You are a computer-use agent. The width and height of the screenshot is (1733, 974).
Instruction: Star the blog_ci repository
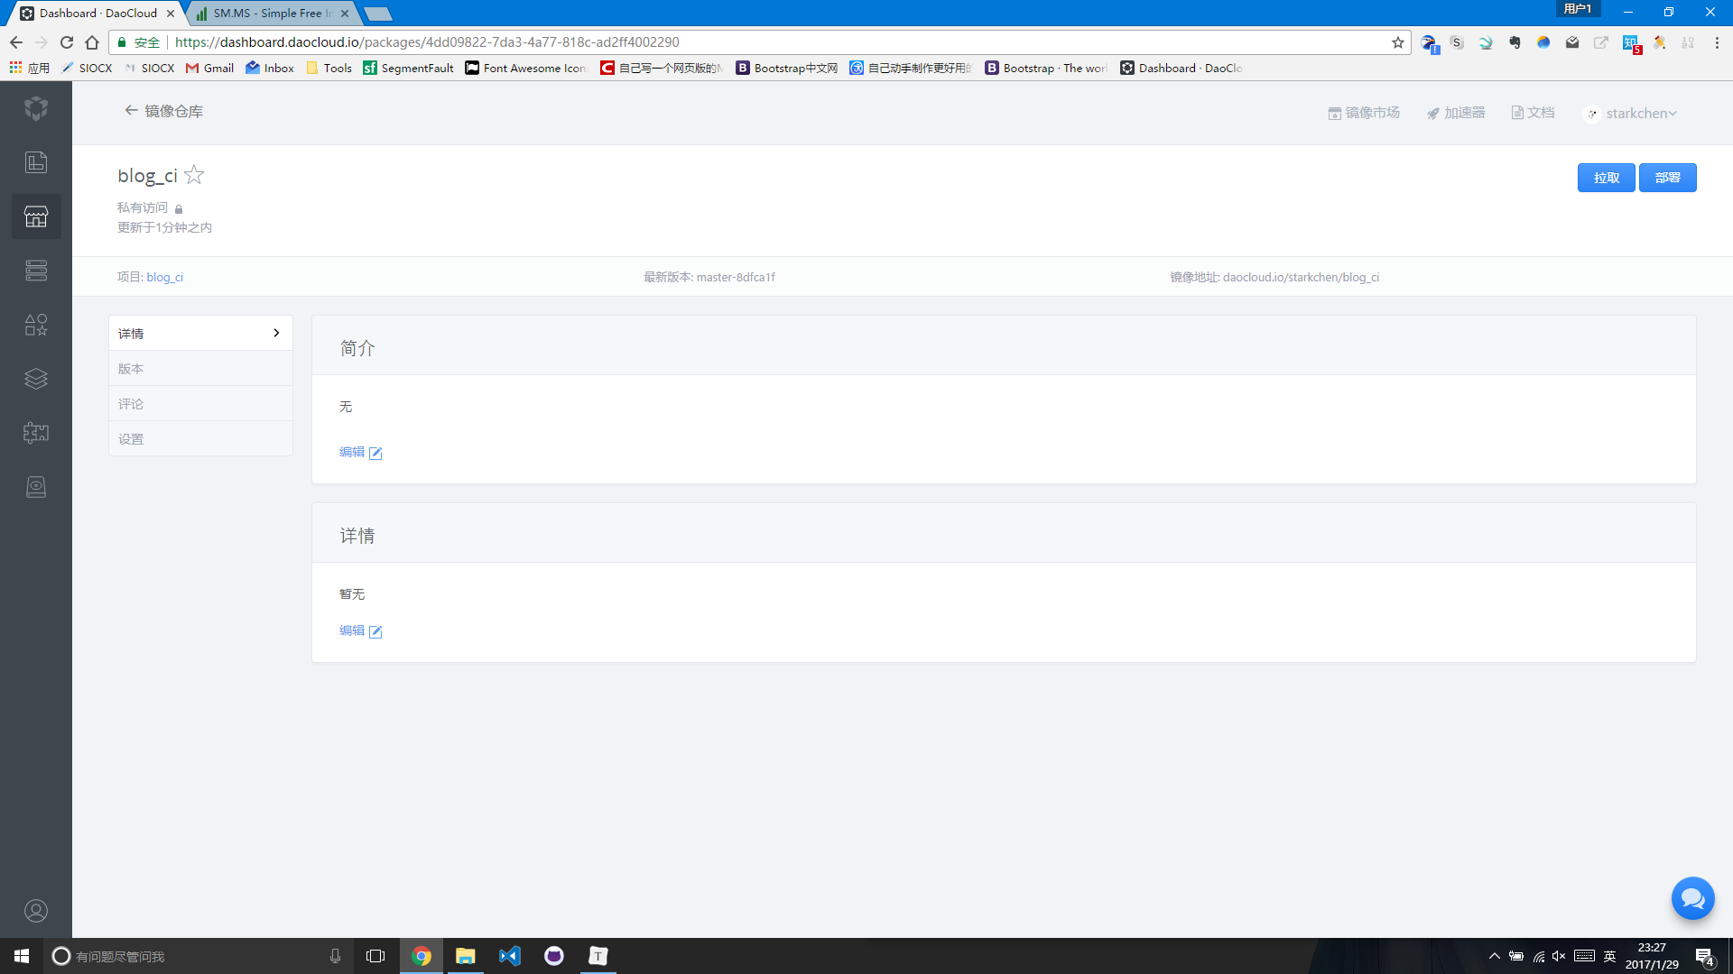[194, 175]
